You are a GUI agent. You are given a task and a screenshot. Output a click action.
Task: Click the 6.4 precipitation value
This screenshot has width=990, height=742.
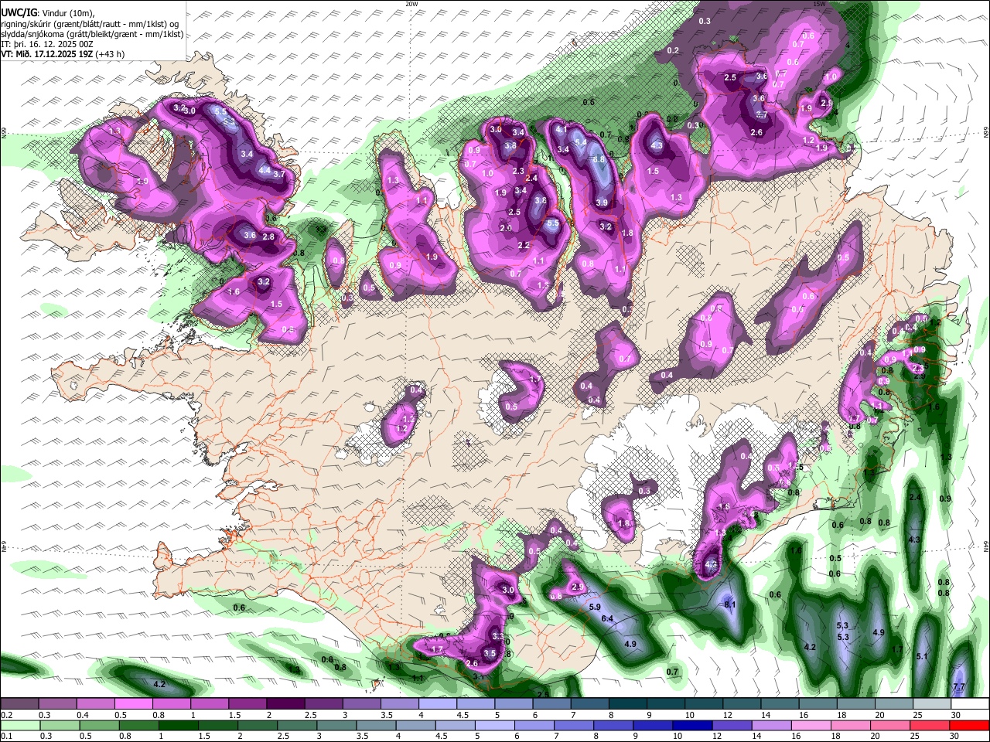coord(607,618)
